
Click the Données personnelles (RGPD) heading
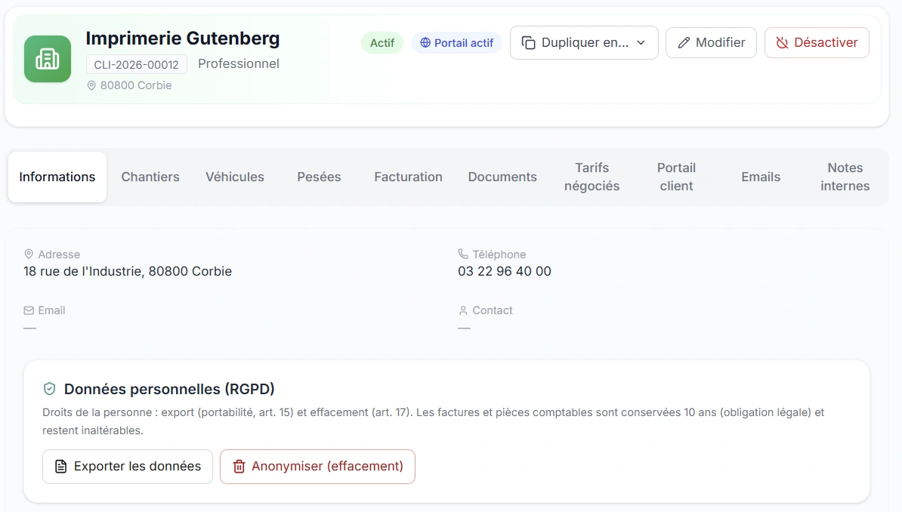pyautogui.click(x=169, y=389)
